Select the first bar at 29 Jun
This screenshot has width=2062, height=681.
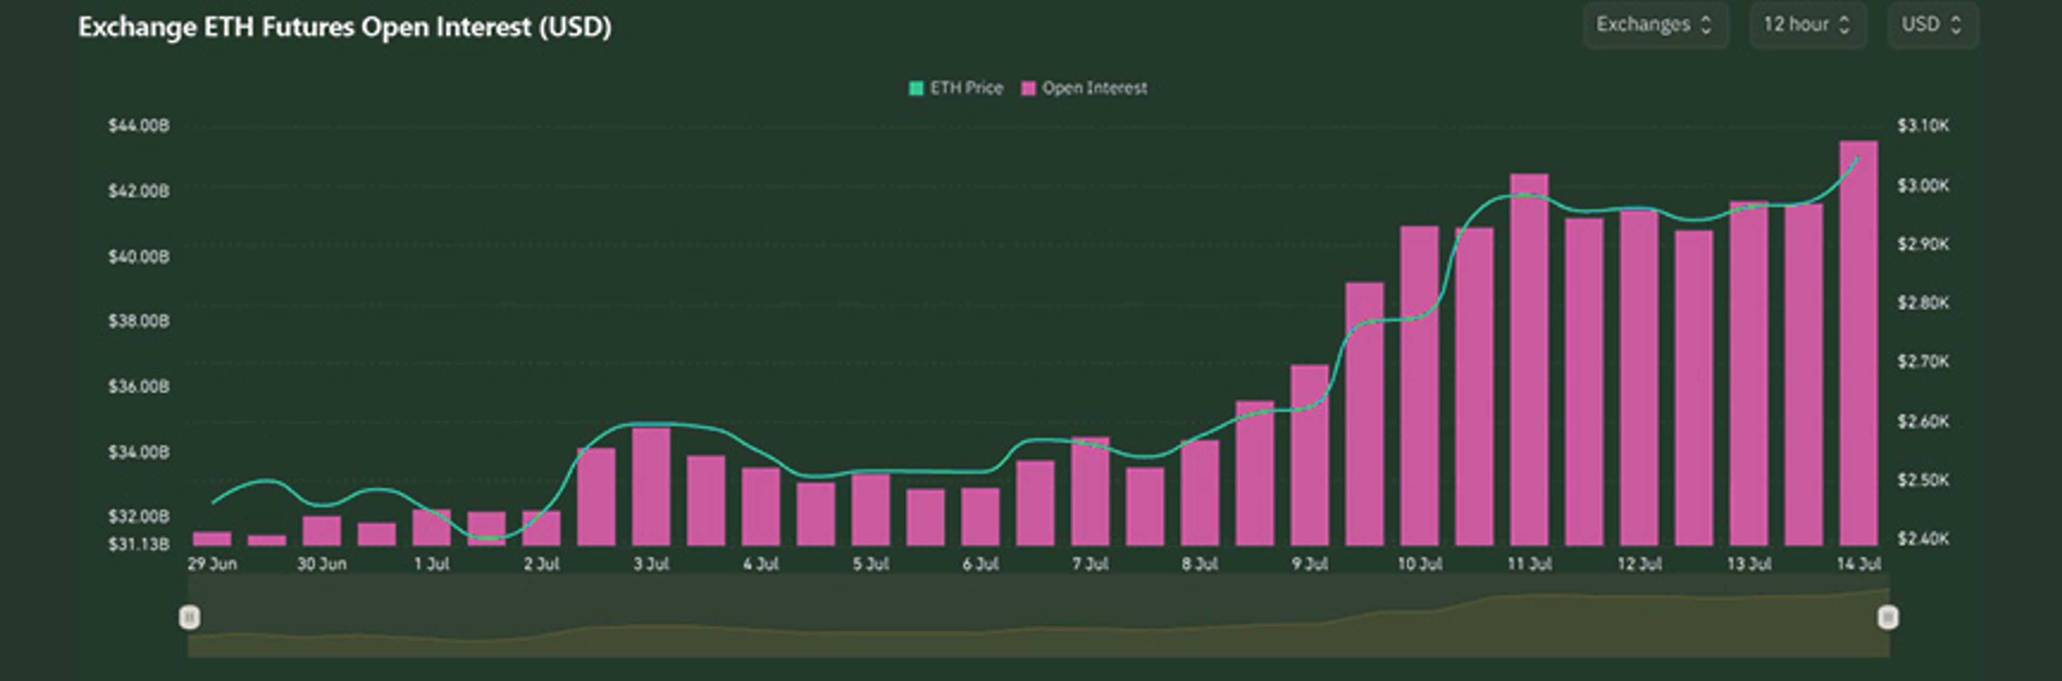tap(212, 539)
